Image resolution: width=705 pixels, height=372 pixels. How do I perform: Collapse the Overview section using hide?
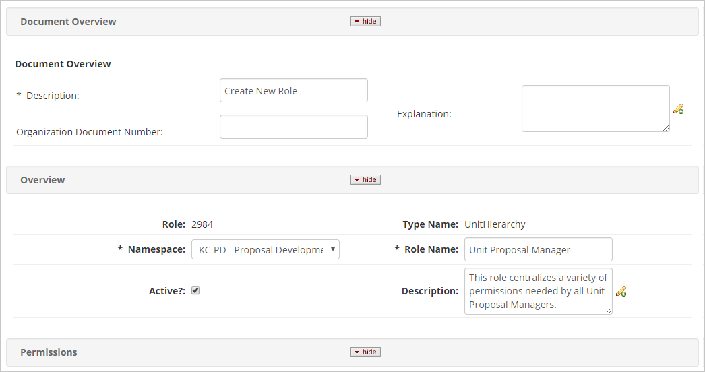[365, 180]
